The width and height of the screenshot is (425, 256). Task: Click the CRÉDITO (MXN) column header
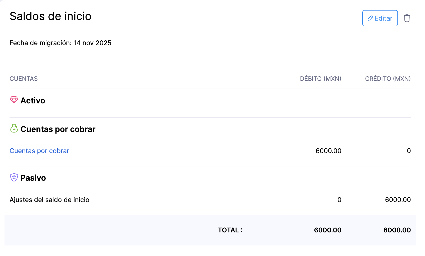coord(388,79)
